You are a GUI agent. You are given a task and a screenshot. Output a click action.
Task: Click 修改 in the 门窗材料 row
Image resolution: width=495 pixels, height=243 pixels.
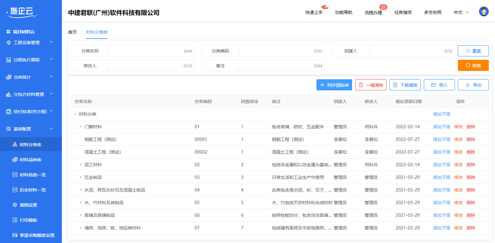click(458, 127)
